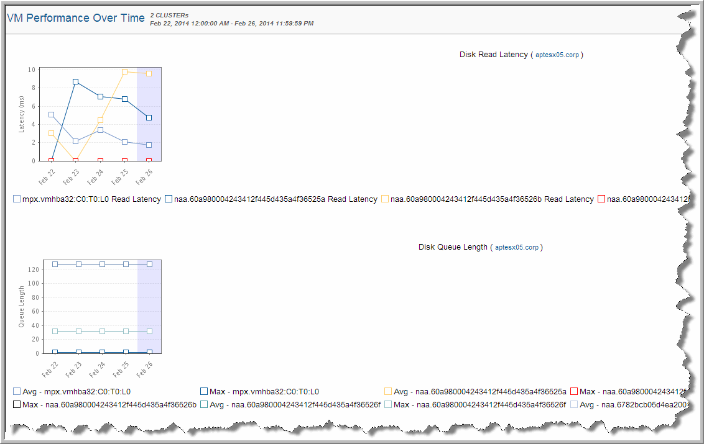Click the Feb 24 point on the 128 queue line

[x=102, y=264]
